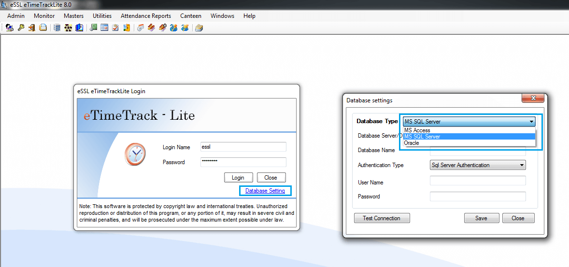Image resolution: width=569 pixels, height=267 pixels.
Task: Open the Utilities menu
Action: pos(102,16)
